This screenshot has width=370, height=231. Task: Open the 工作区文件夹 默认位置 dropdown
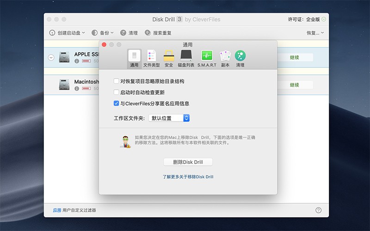pos(169,118)
